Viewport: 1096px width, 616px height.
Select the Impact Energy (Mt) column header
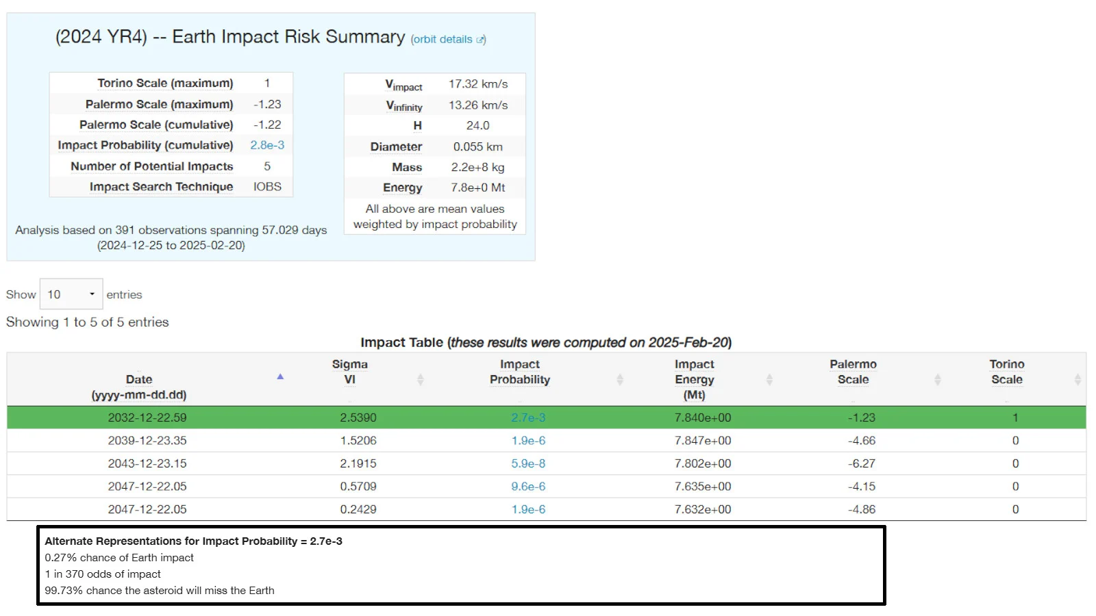(695, 379)
